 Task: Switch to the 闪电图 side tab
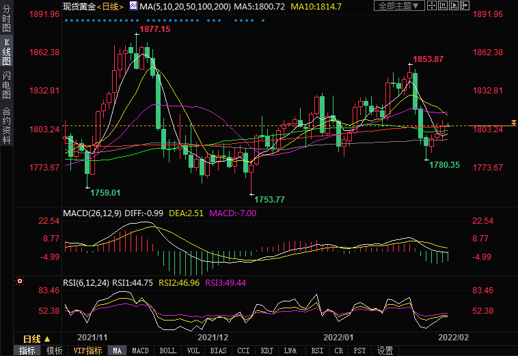[x=6, y=85]
